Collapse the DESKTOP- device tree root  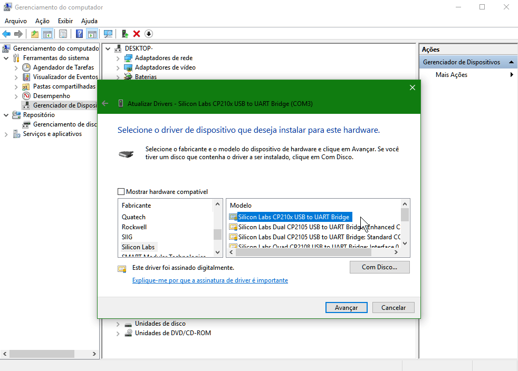[108, 48]
